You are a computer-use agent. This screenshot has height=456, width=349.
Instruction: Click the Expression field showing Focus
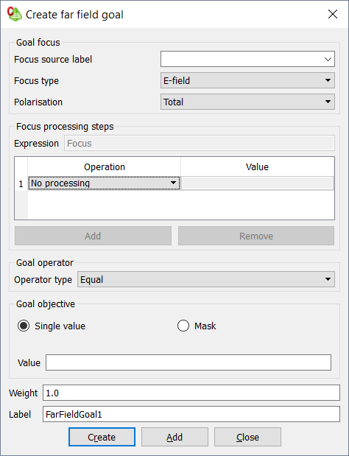(200, 143)
